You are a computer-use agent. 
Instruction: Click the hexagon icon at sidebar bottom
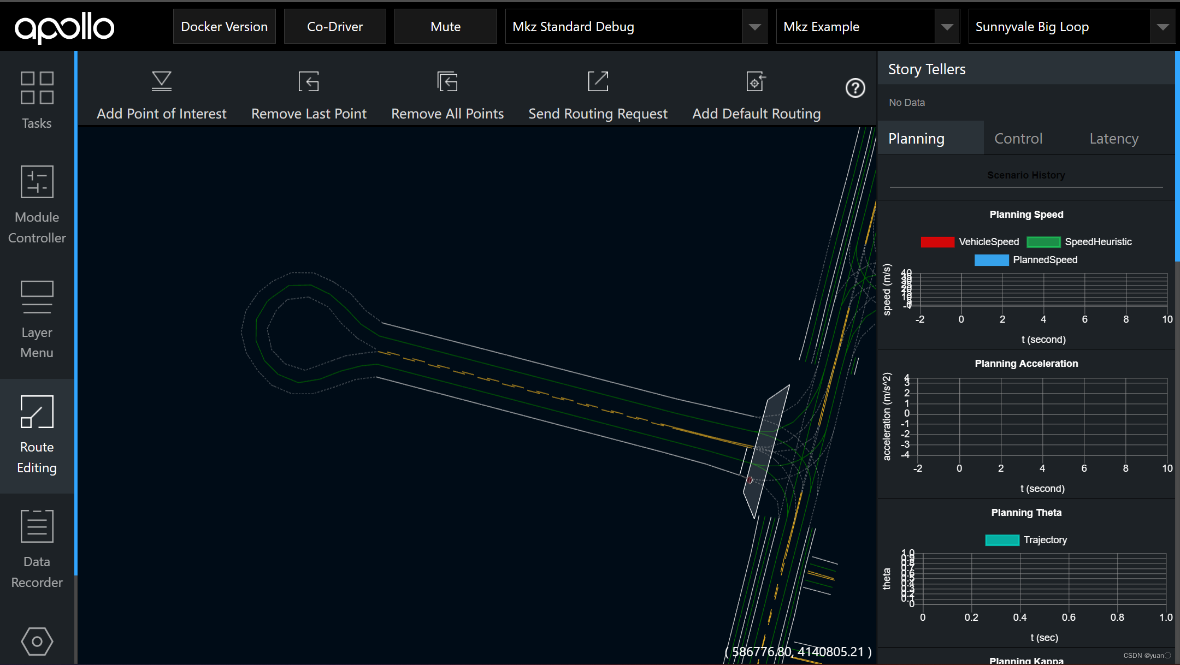tap(37, 642)
